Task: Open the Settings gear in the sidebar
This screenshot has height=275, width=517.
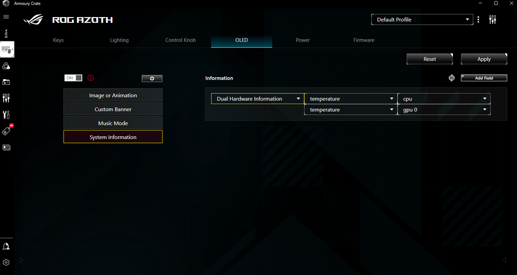Action: point(6,263)
